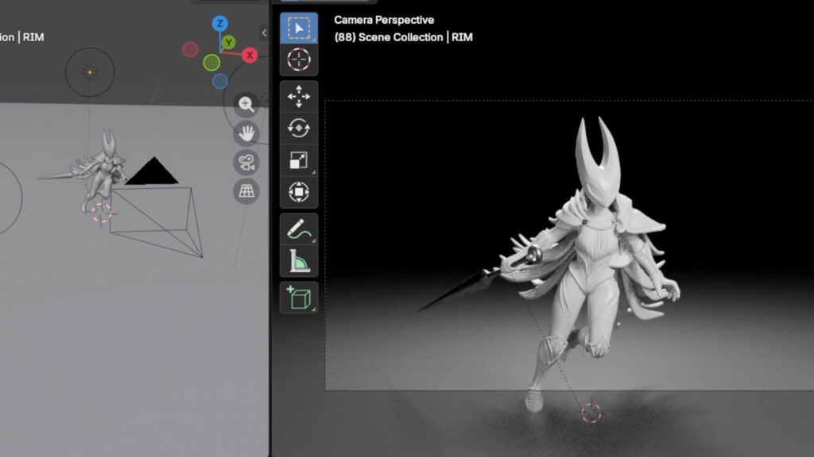The width and height of the screenshot is (814, 457).
Task: Click the unlabeled red negative X gizmo circle
Action: [190, 50]
